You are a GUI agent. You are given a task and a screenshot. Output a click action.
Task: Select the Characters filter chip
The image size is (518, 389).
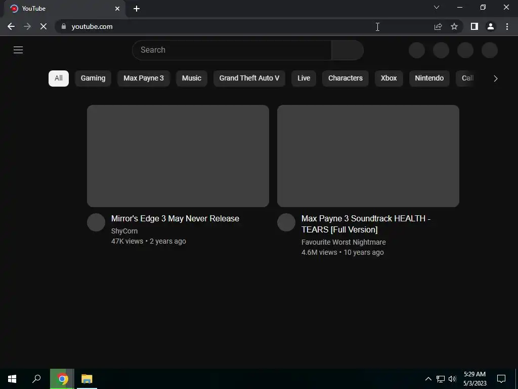(x=346, y=79)
